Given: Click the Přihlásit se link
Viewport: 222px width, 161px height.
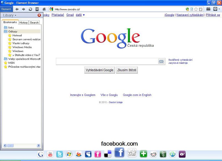Looking at the screenshot, I should pos(213,15).
